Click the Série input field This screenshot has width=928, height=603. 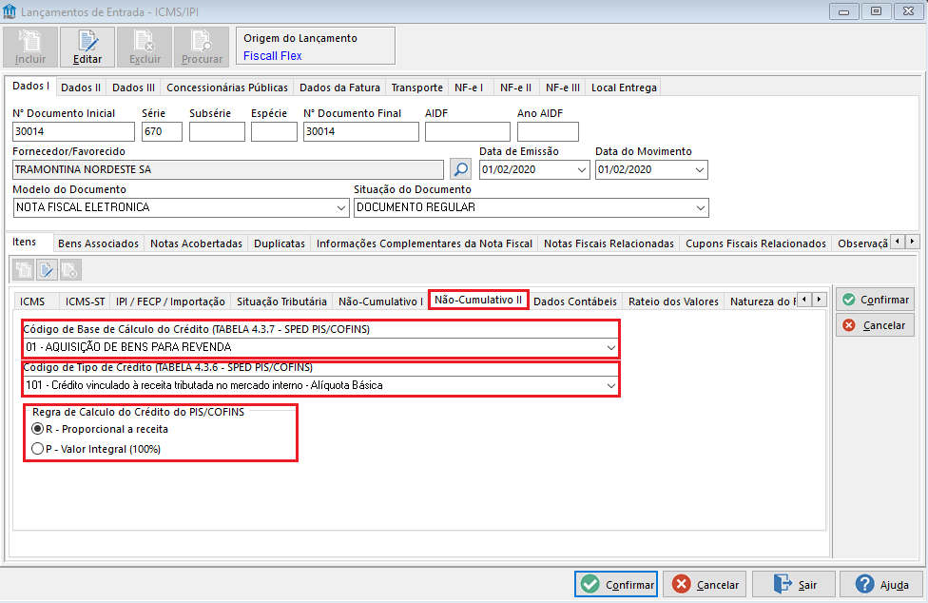(x=163, y=131)
